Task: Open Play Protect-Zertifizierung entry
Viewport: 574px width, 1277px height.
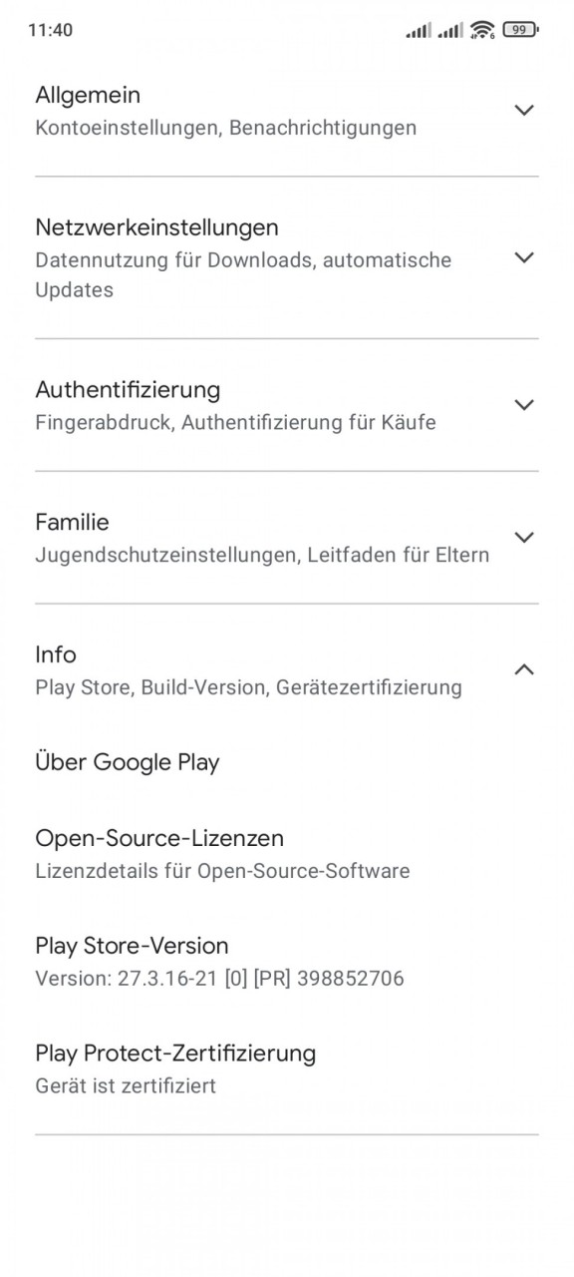Action: coord(287,1068)
